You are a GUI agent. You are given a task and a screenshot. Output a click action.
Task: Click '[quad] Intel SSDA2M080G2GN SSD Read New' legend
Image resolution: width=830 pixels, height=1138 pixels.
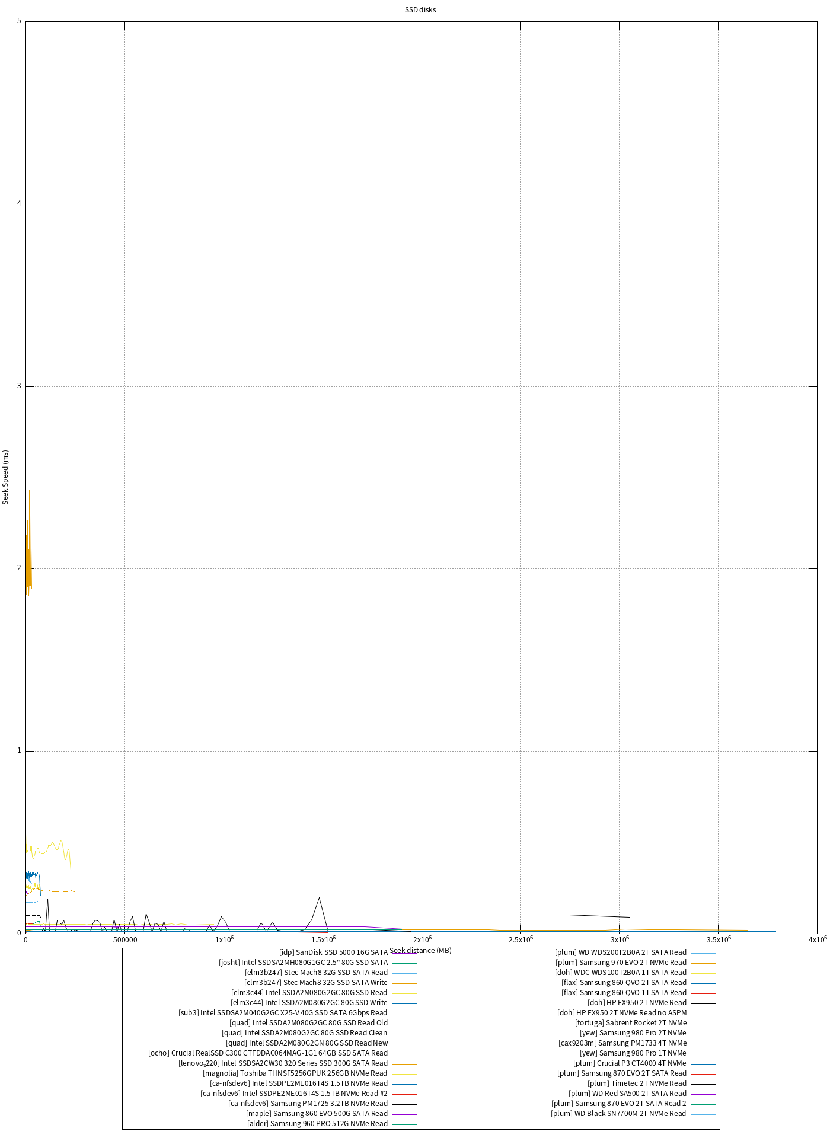(x=307, y=1043)
